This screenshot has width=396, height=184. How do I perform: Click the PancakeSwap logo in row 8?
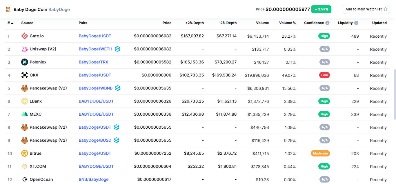click(x=25, y=127)
